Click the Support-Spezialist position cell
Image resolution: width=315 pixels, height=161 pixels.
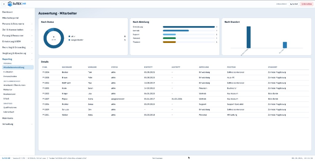(x=235, y=104)
